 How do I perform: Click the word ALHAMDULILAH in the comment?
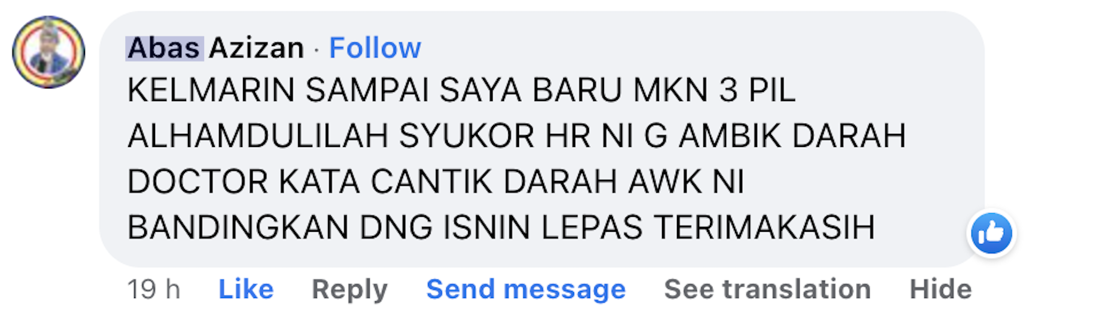coord(258,136)
